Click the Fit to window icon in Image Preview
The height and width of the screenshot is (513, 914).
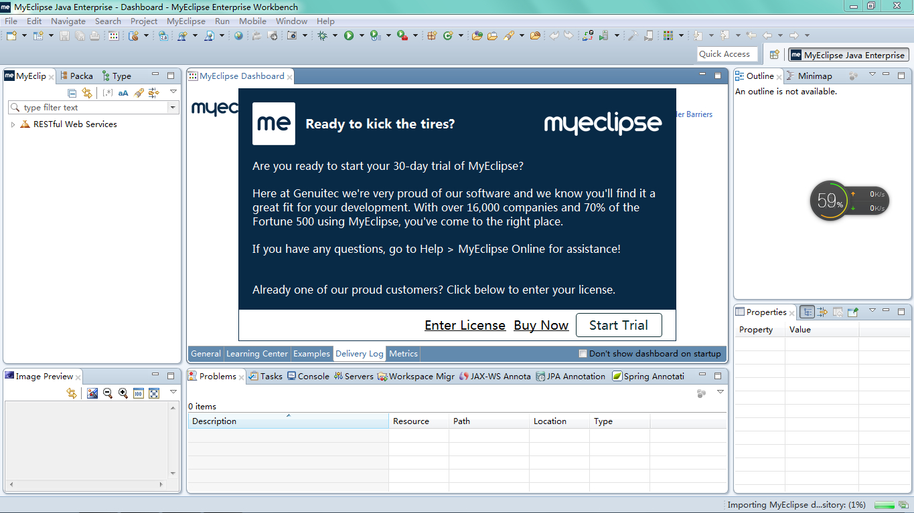154,393
